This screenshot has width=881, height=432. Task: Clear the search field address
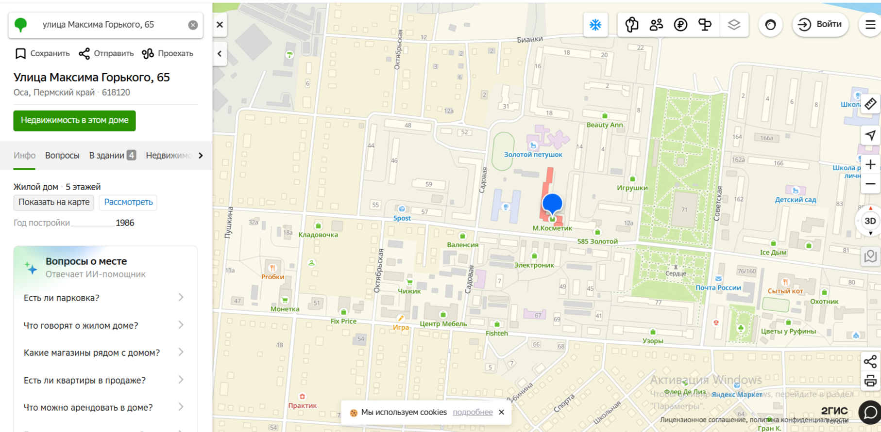(193, 25)
